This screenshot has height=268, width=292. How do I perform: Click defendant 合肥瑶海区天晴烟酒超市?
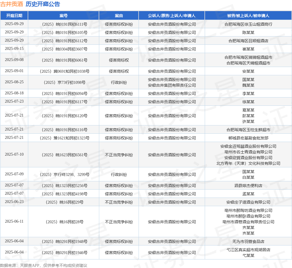248,63
